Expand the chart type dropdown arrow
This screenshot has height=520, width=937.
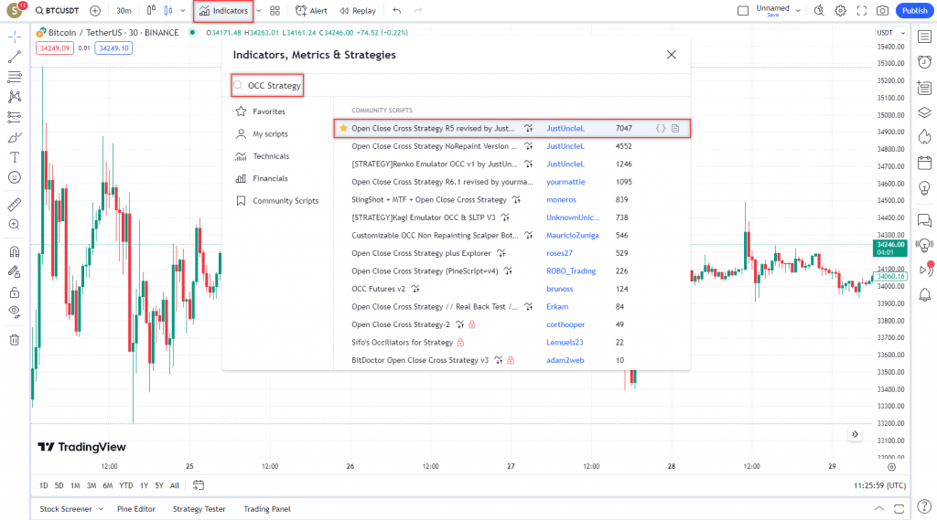(x=183, y=11)
